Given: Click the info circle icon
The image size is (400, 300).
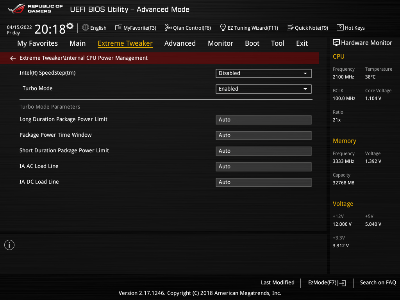Looking at the screenshot, I should pos(9,245).
